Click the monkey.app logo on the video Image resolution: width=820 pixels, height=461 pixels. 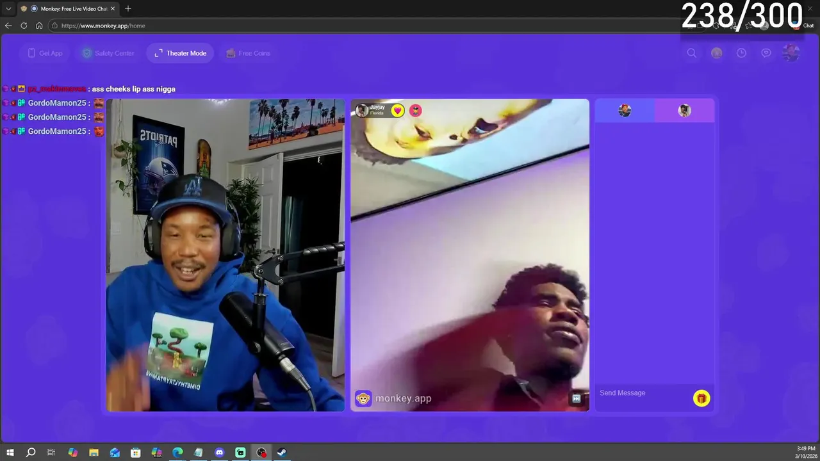point(393,399)
